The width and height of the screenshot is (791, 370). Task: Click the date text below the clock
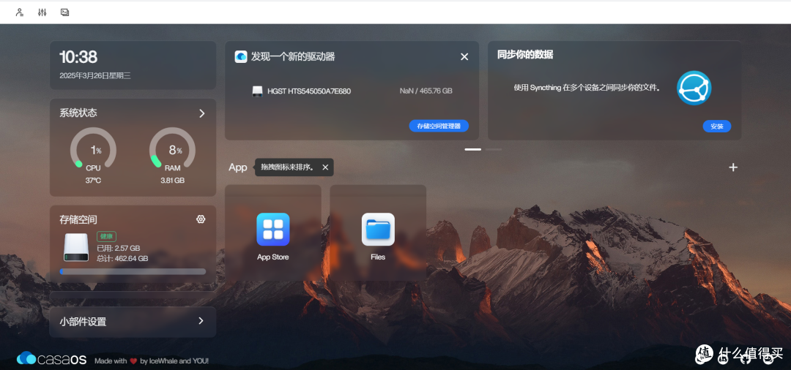(95, 75)
